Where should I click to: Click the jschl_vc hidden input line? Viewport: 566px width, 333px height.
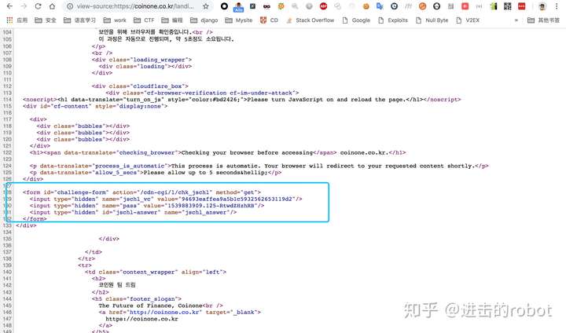point(166,199)
